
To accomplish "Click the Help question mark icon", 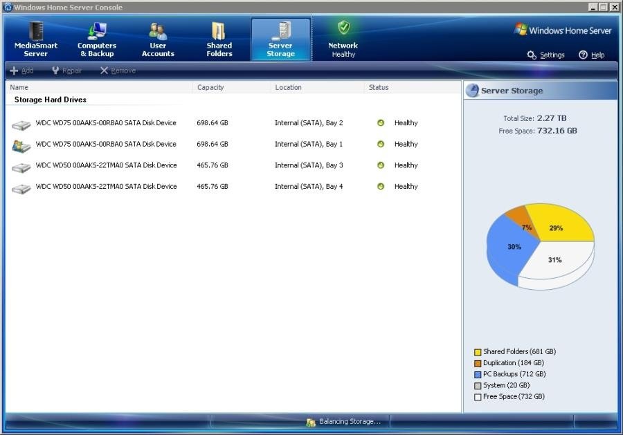I will 583,55.
